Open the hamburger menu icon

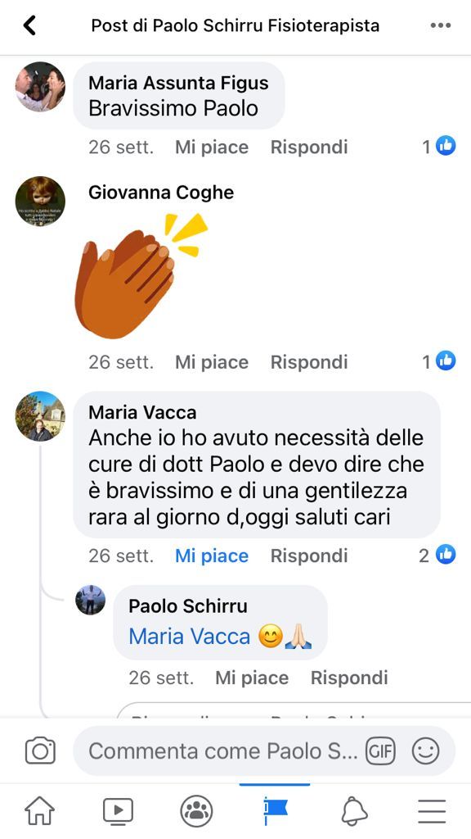point(432,811)
